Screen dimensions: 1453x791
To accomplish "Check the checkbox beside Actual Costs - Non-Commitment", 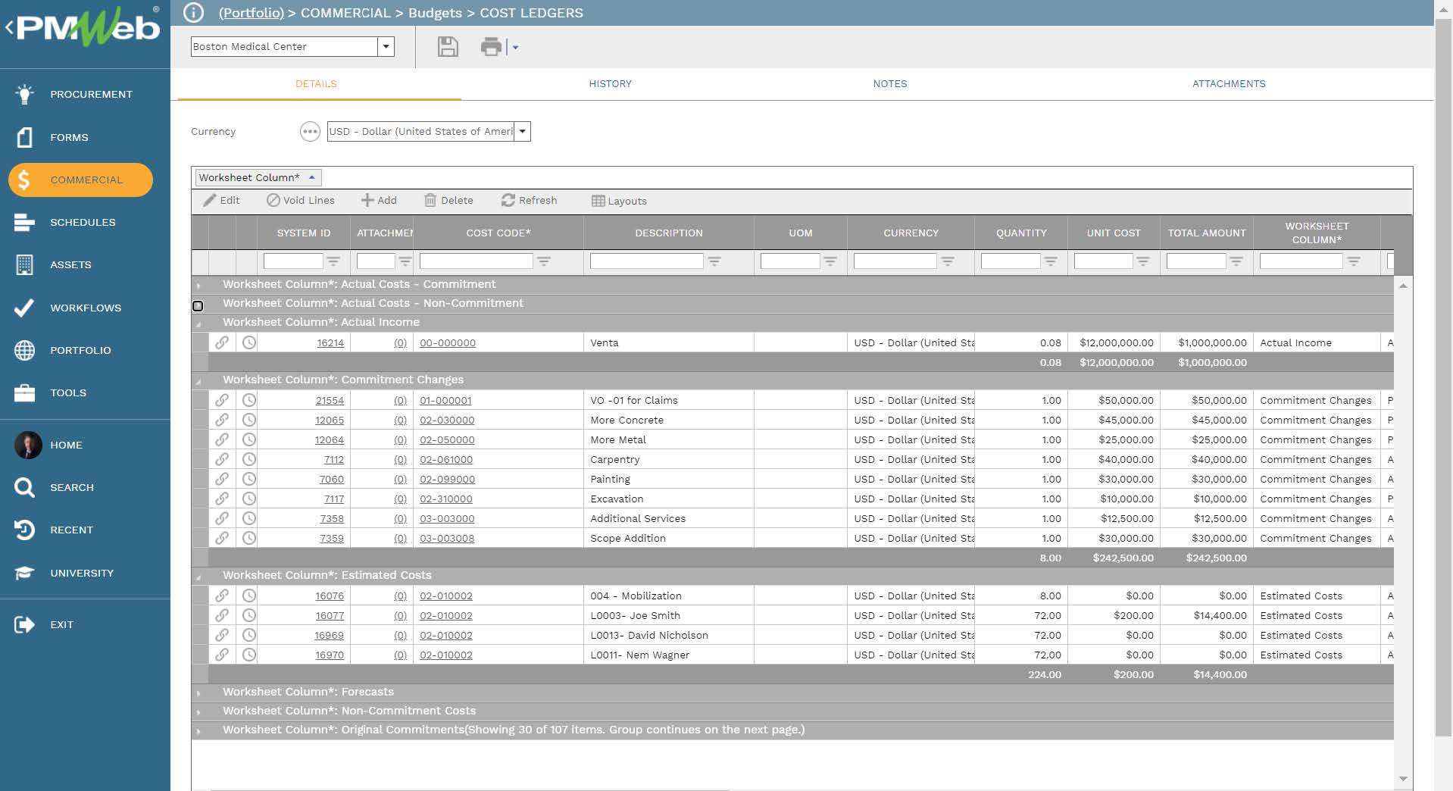I will click(x=198, y=305).
